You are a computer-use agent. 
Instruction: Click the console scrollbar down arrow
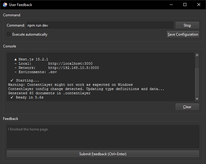coord(197,99)
